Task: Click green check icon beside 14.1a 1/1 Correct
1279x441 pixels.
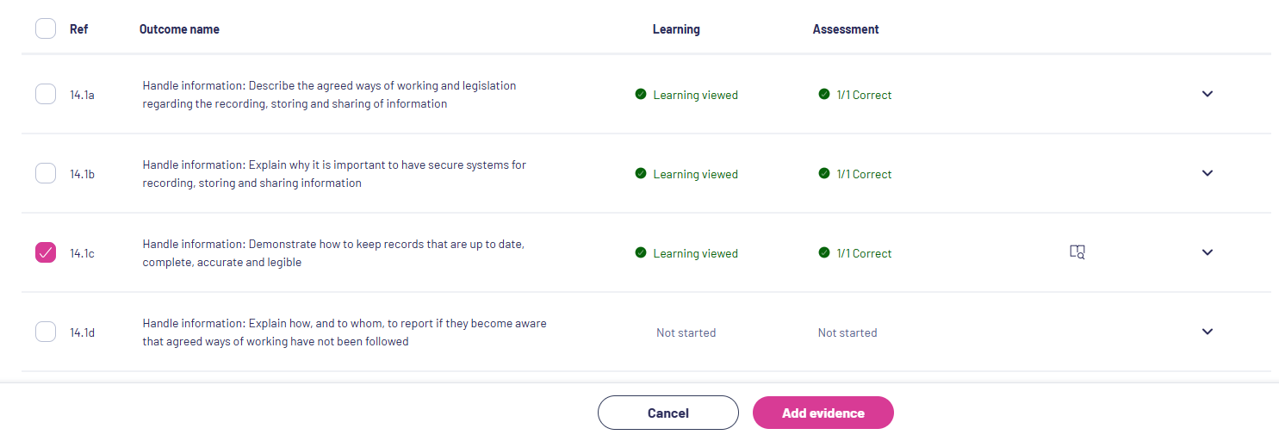Action: tap(824, 94)
